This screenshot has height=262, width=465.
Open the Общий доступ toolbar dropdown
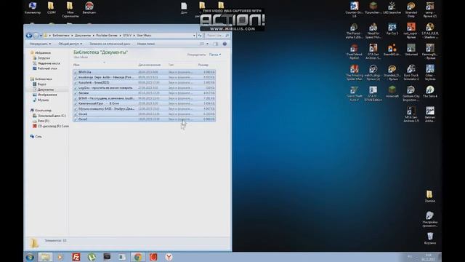[x=70, y=44]
